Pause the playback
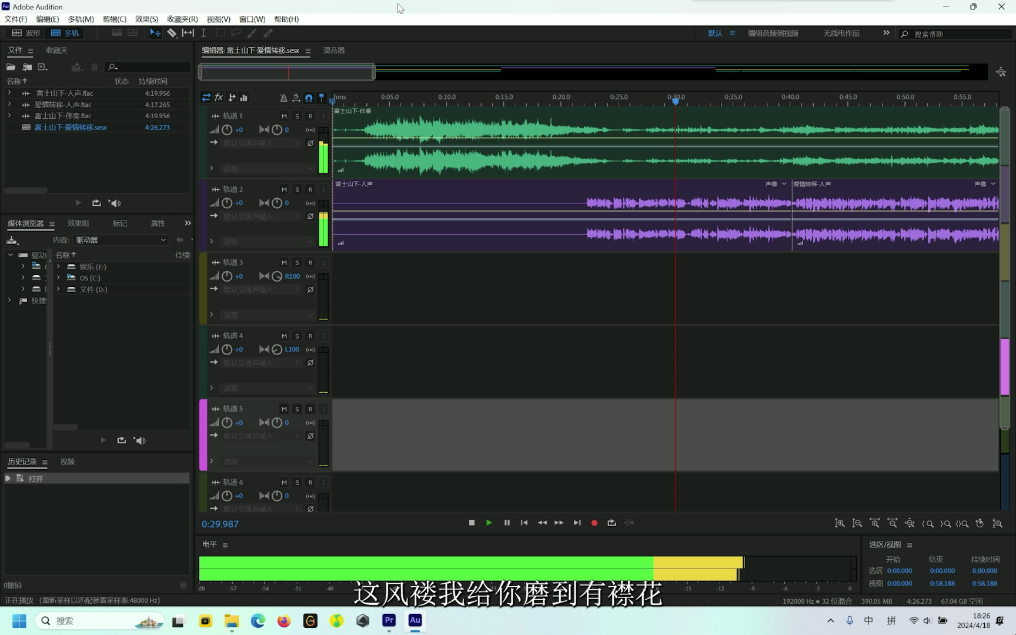 [x=507, y=523]
